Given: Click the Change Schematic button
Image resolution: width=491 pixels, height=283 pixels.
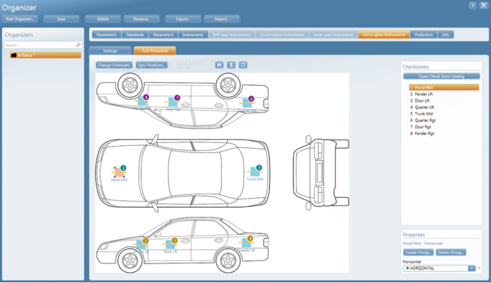Looking at the screenshot, I should coord(114,65).
